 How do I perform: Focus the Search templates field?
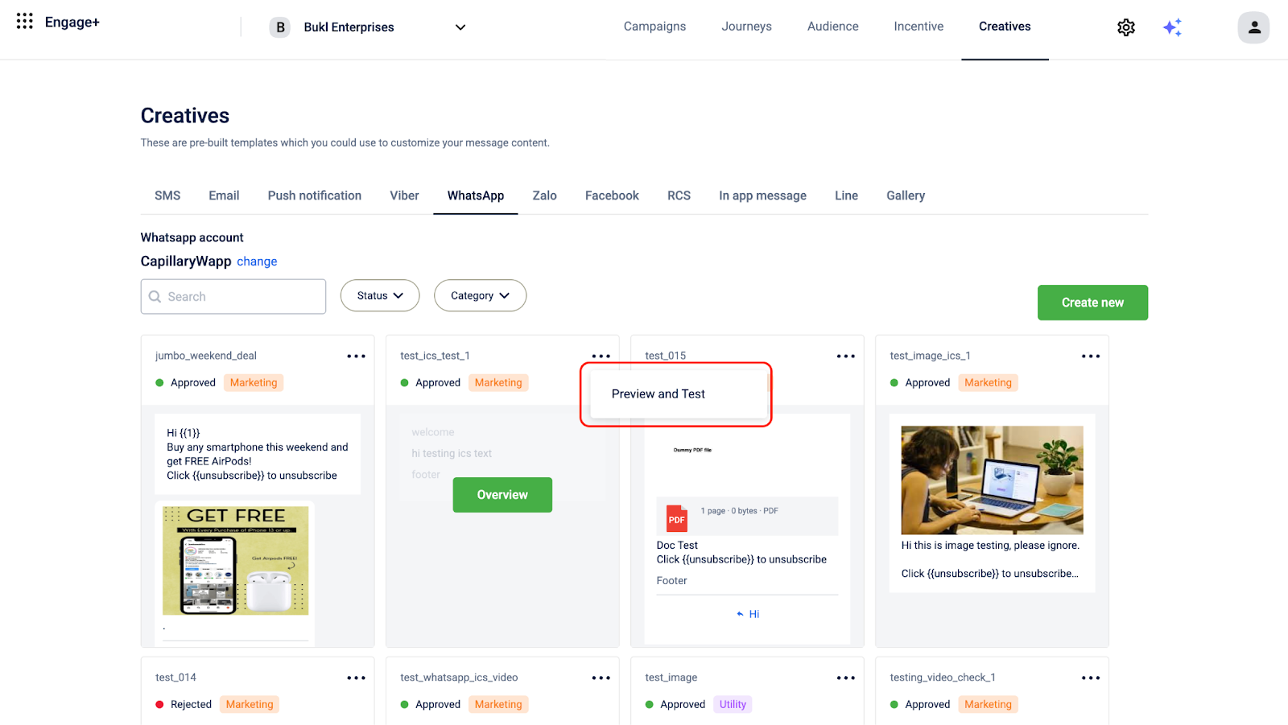[233, 297]
